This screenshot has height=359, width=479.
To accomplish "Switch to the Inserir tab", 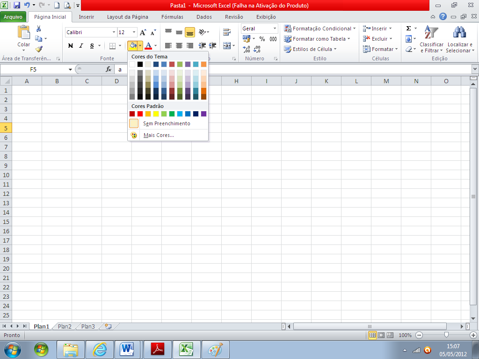I will coord(87,17).
